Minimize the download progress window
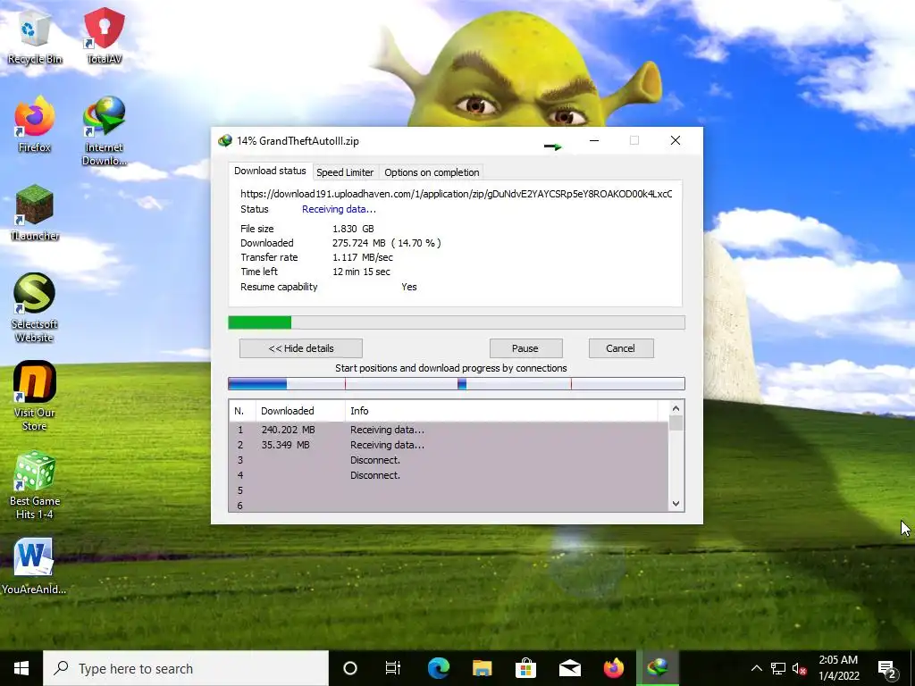The height and width of the screenshot is (686, 915). pos(594,140)
